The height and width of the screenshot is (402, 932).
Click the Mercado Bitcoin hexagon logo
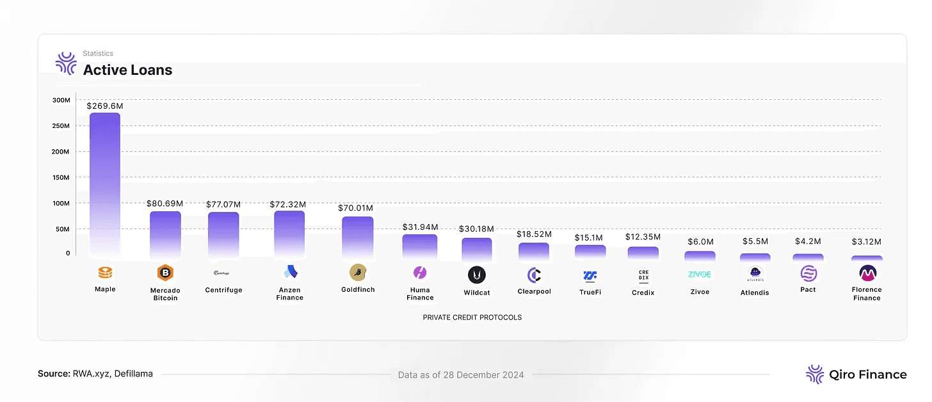tap(166, 273)
